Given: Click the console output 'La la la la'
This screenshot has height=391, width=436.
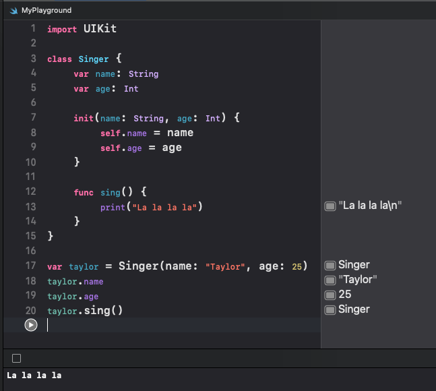Looking at the screenshot, I should [x=34, y=375].
